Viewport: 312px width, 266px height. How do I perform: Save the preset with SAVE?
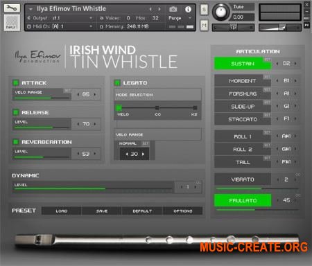102,211
